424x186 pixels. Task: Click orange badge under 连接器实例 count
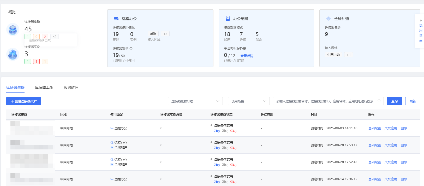[45, 61]
